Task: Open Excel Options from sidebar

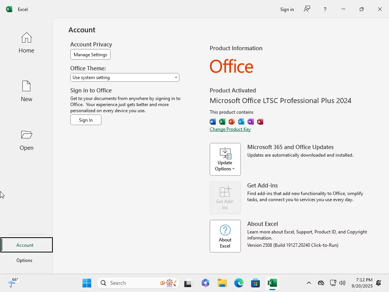Action: pyautogui.click(x=24, y=260)
